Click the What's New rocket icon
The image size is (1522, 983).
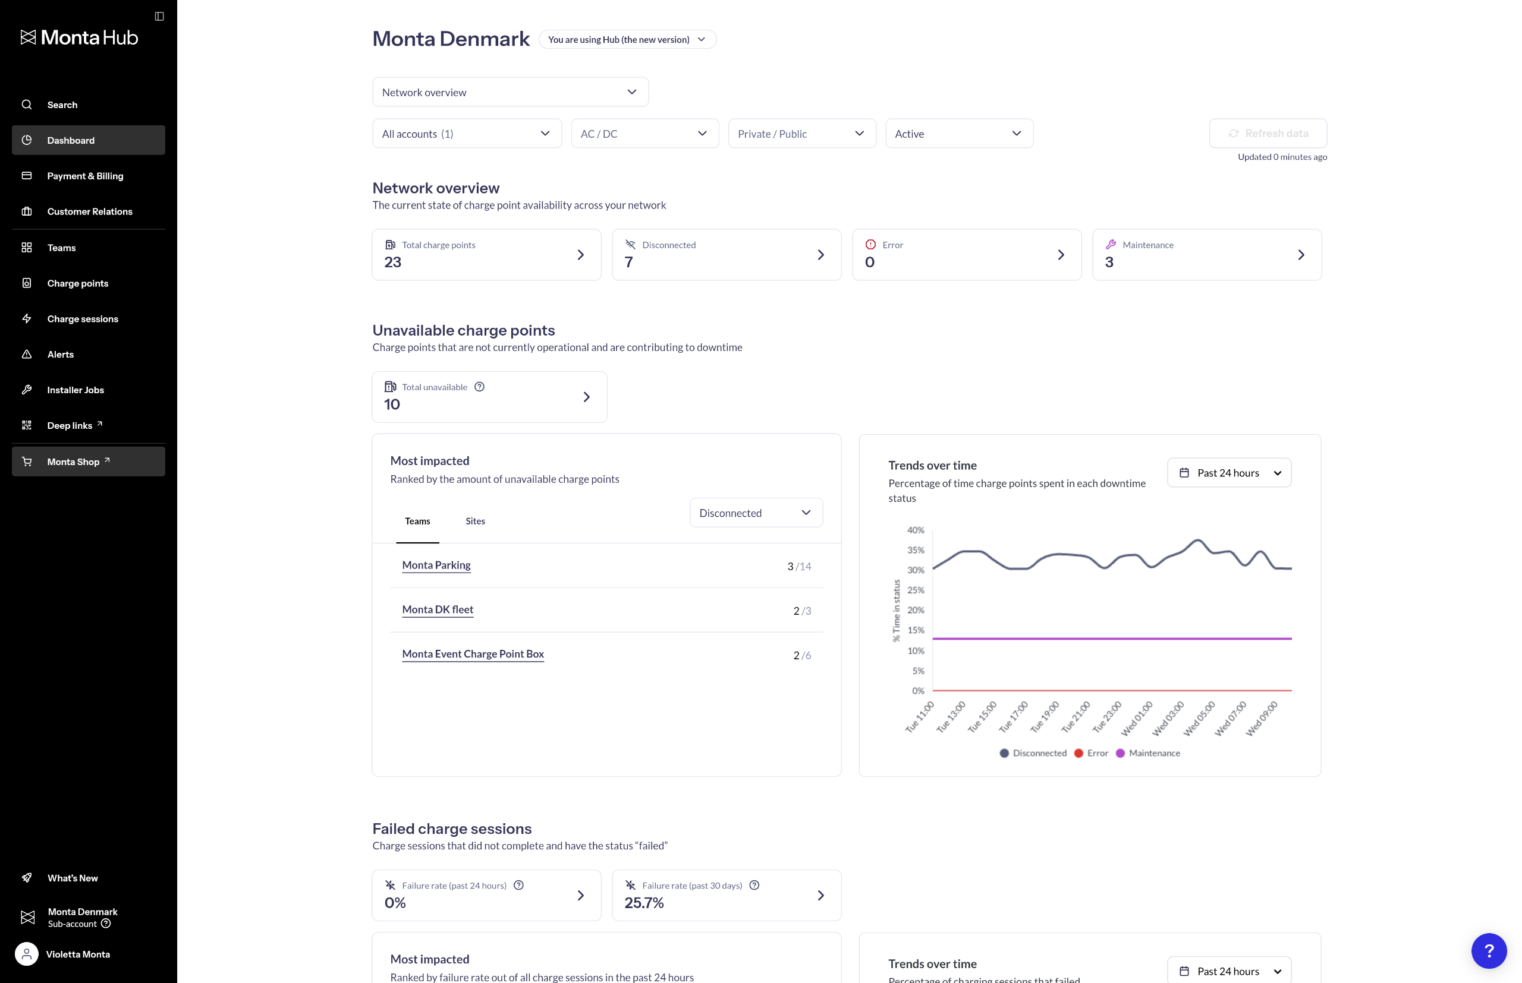27,878
